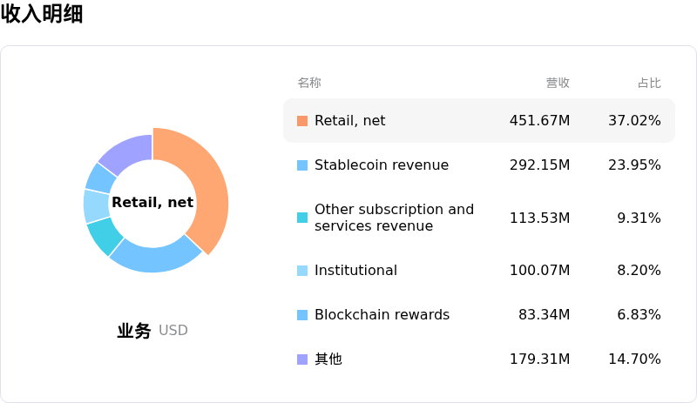Click the Stablecoin revenue blue legend swatch

tap(302, 165)
